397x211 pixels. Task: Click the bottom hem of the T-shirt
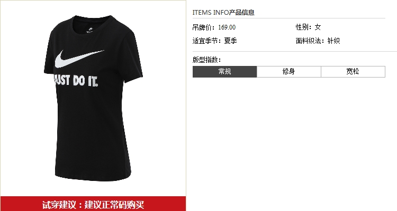93,177
